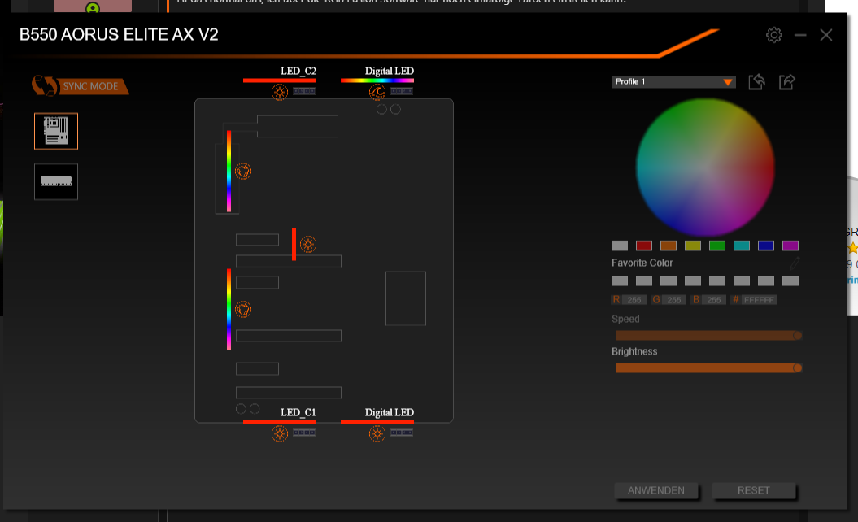This screenshot has height=522, width=858.
Task: Open the Profile 1 dropdown
Action: [673, 81]
